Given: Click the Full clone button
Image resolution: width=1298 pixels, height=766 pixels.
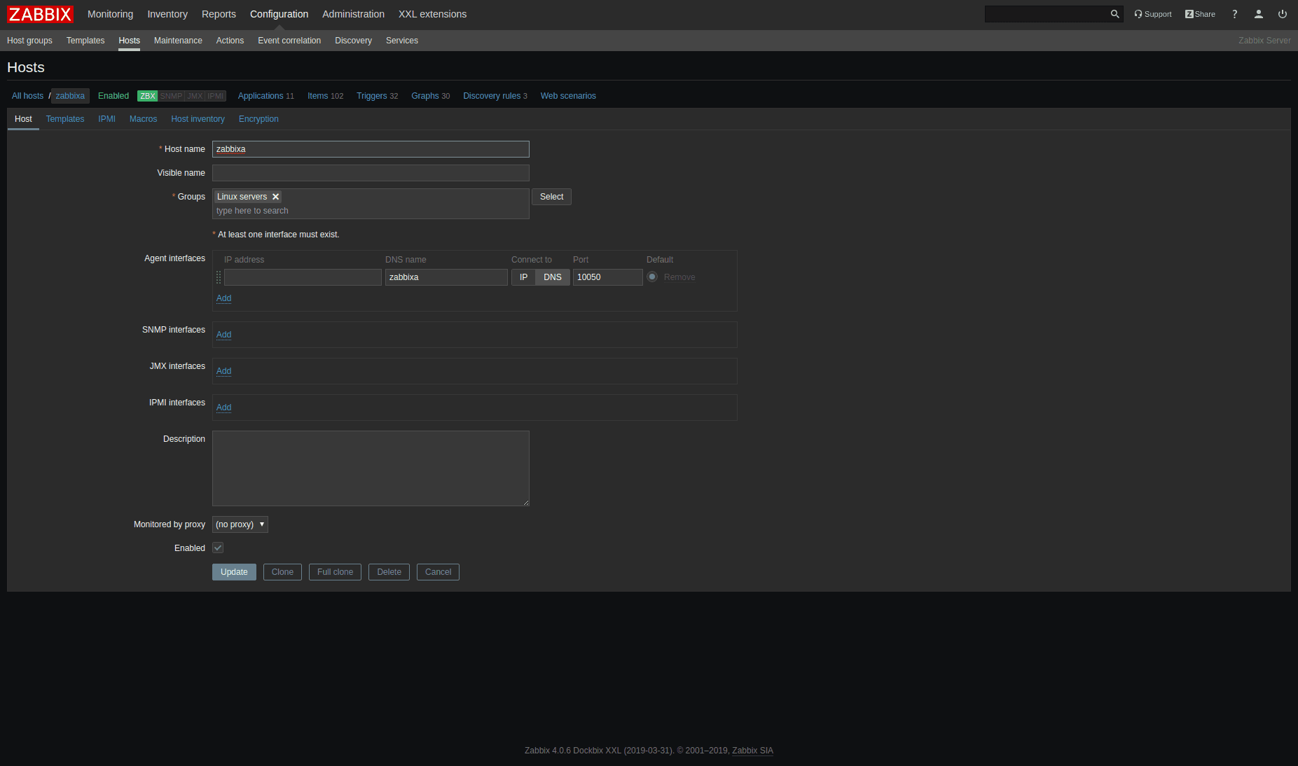Looking at the screenshot, I should click(x=335, y=572).
